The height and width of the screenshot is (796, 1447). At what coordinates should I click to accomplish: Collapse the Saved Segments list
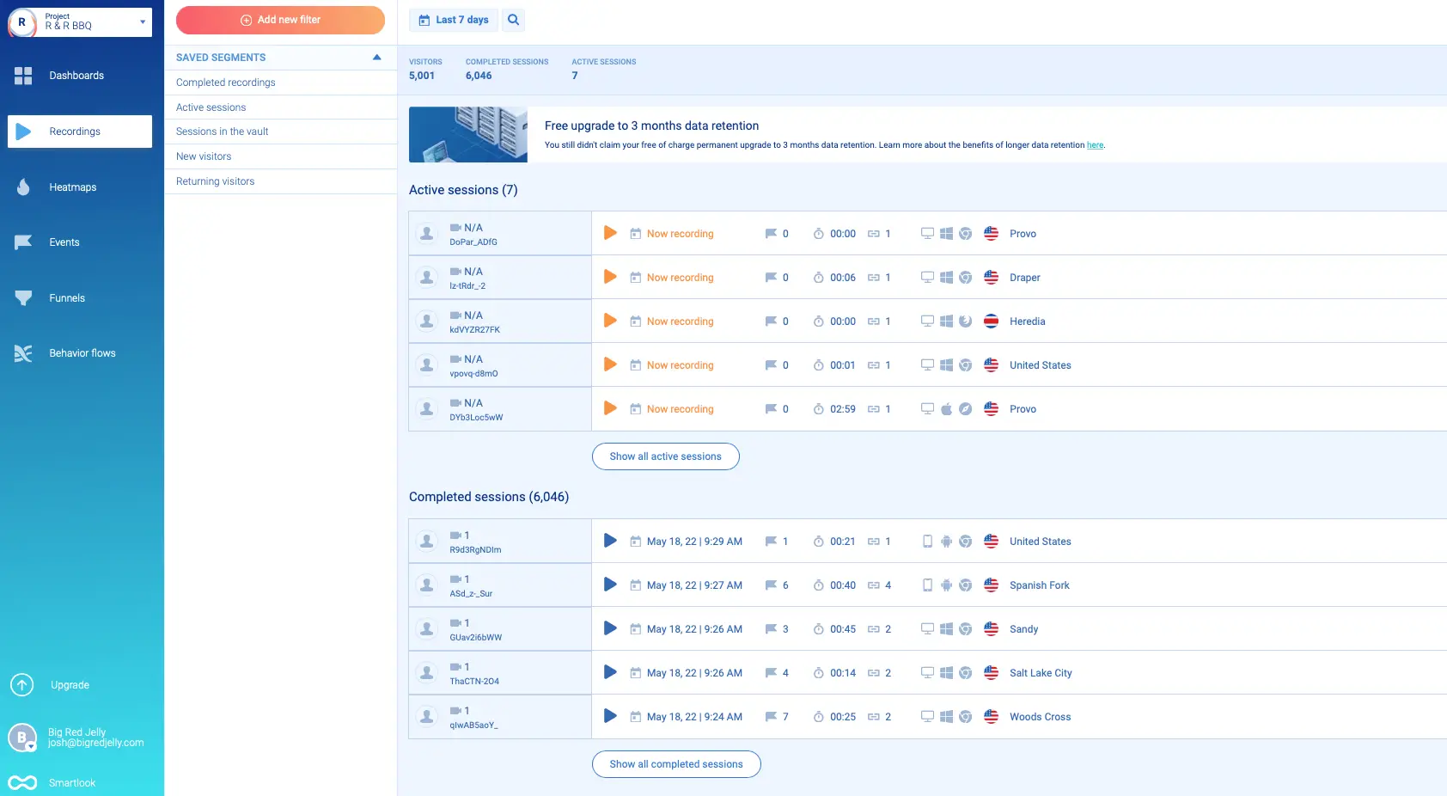point(376,58)
